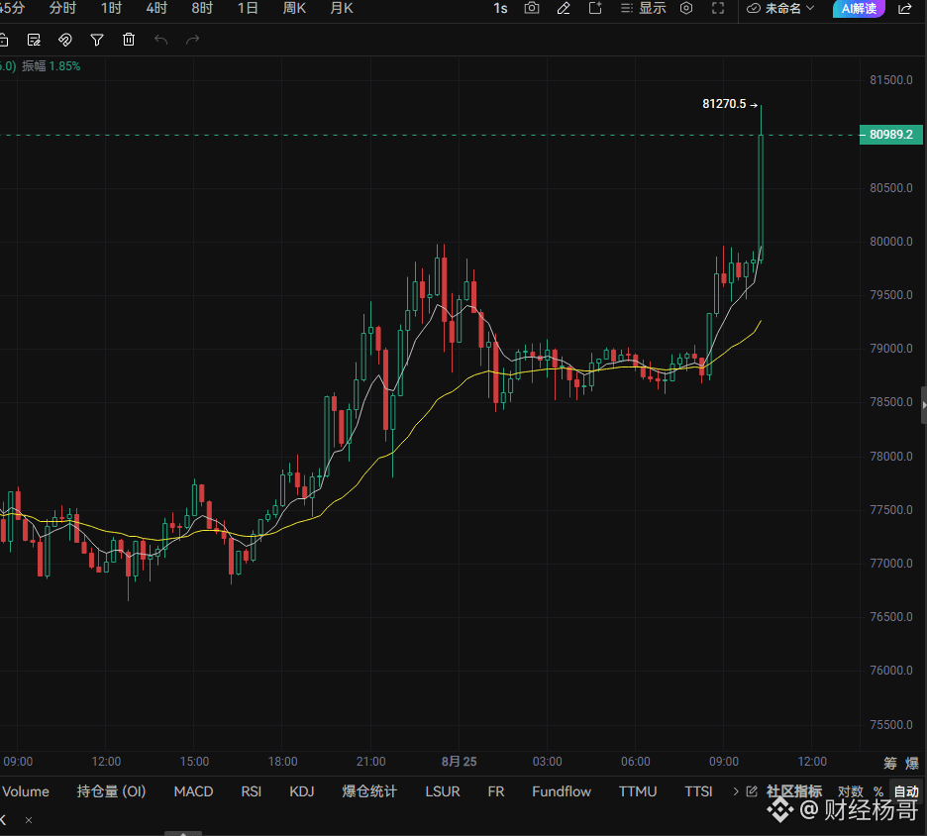927x836 pixels.
Task: Pull up the bottom panel resize handle
Action: point(182,833)
